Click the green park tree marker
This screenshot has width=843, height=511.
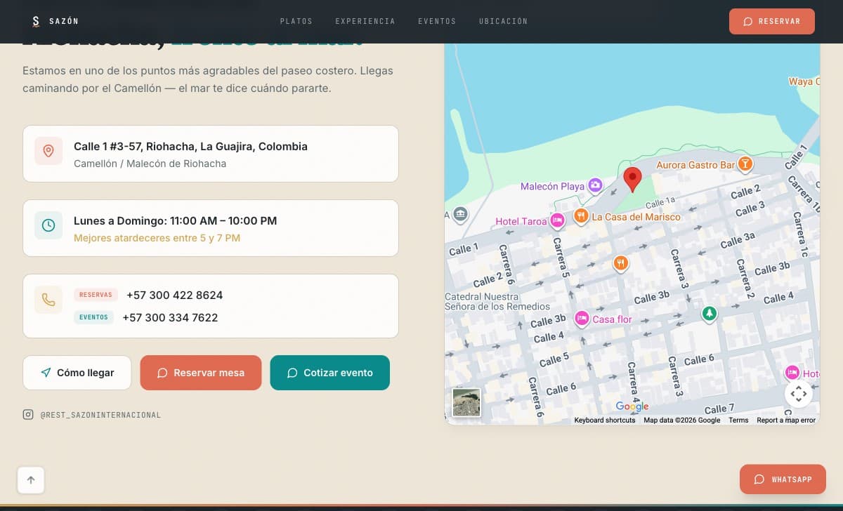point(710,313)
